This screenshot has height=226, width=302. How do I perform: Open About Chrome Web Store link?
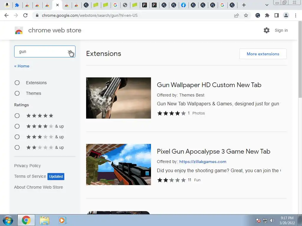pyautogui.click(x=39, y=187)
